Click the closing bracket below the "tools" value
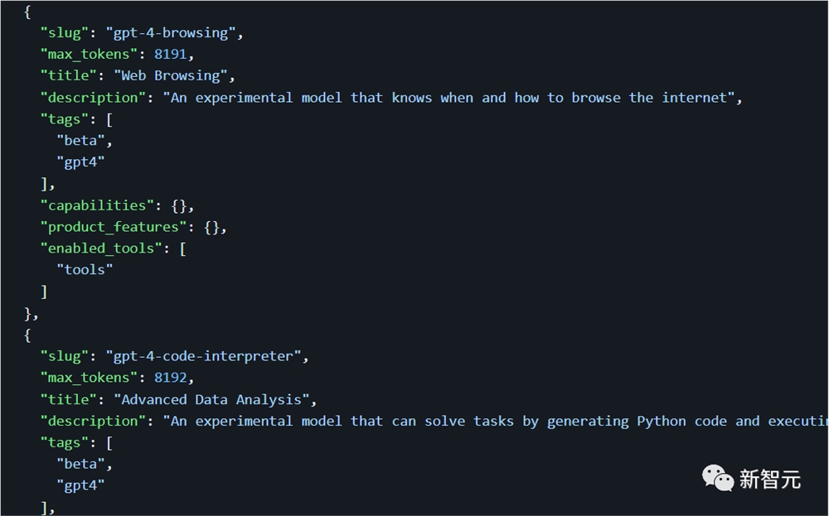 (44, 292)
